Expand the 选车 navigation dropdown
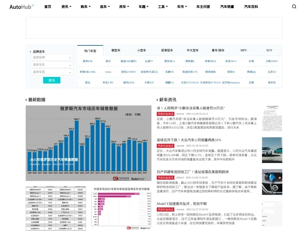The width and height of the screenshot is (308, 231). pyautogui.click(x=105, y=7)
